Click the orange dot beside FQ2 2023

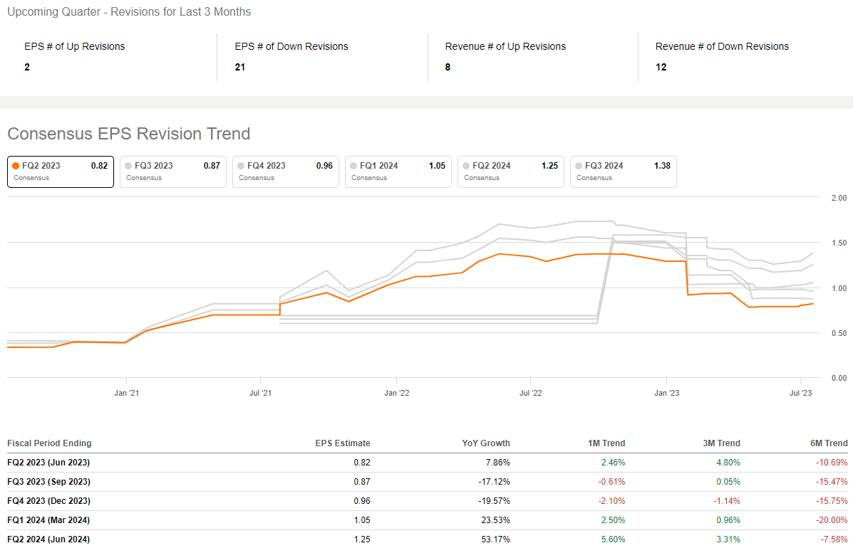point(16,166)
